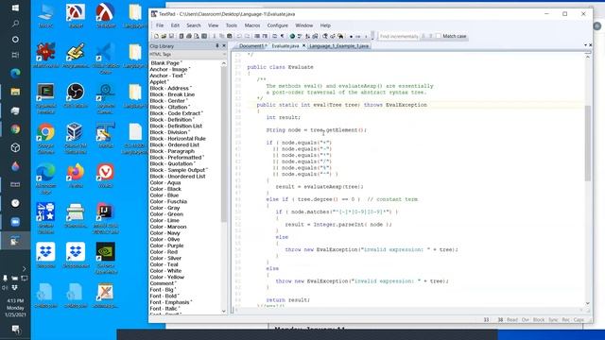605x340 pixels.
Task: Switch to the Document1 tab
Action: click(x=252, y=46)
